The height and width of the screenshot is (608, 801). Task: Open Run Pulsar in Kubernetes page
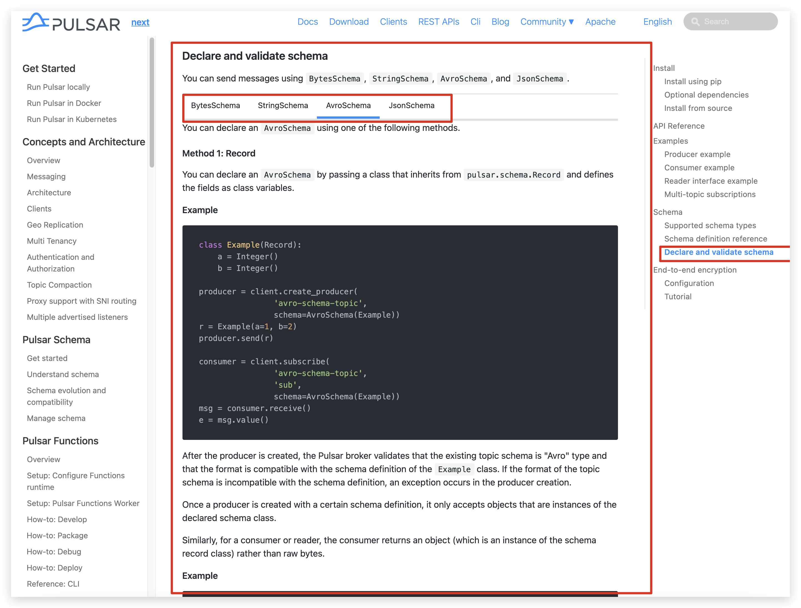pos(72,119)
